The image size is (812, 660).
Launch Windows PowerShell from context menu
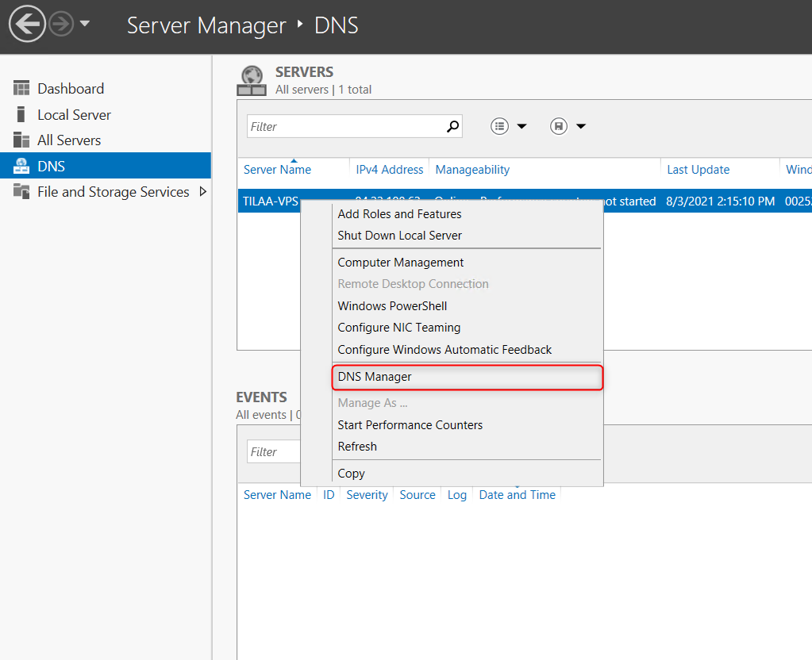point(392,306)
